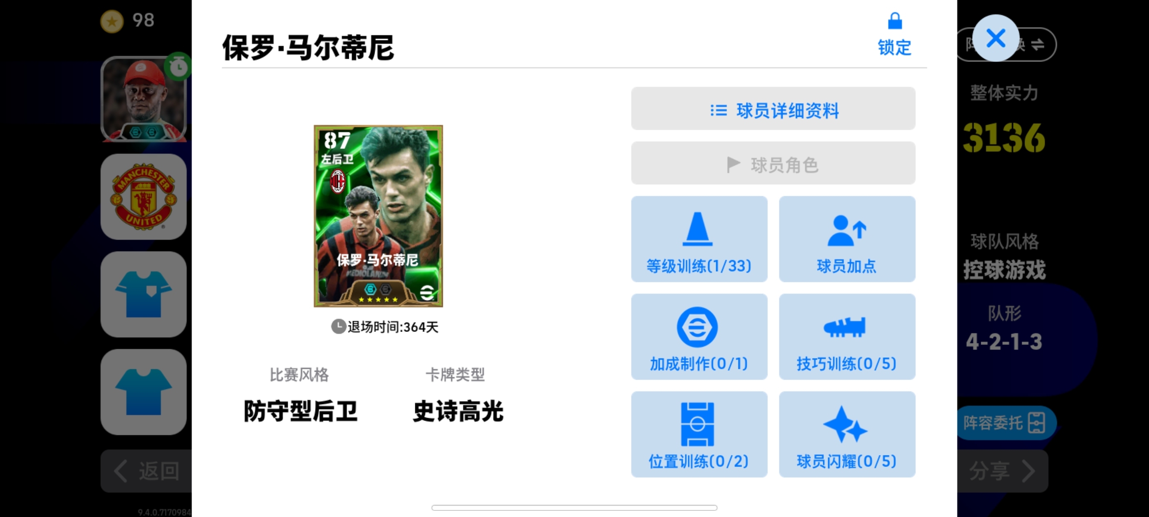This screenshot has width=1149, height=517.
Task: Open the manager portrait in red cap
Action: 144,99
